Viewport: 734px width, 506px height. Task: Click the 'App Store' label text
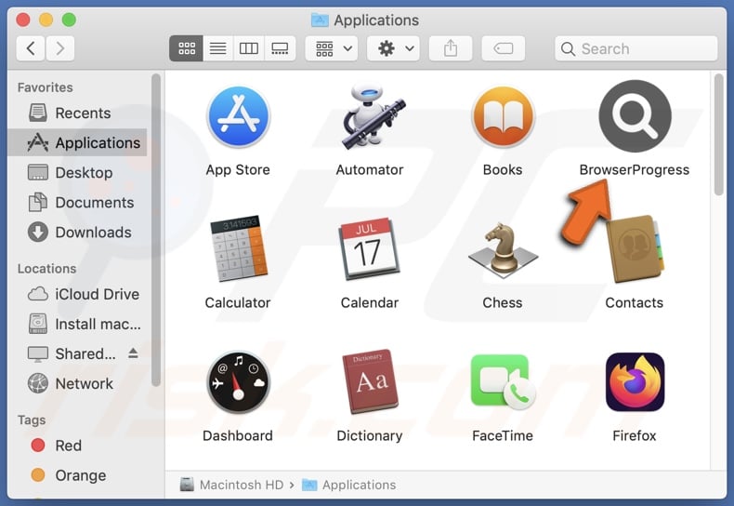[x=238, y=169]
